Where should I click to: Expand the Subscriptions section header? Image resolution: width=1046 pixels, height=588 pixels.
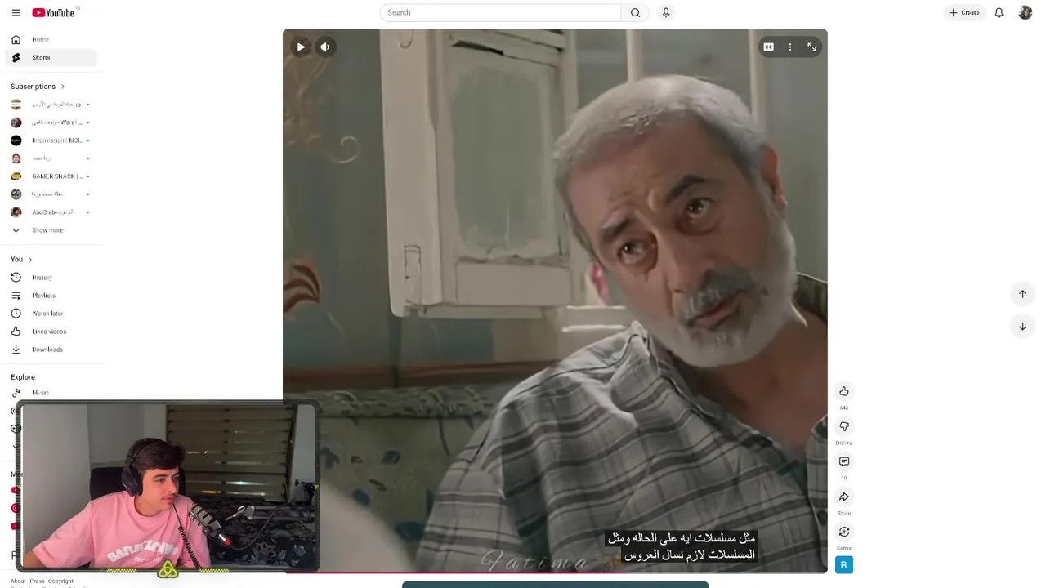(x=38, y=86)
